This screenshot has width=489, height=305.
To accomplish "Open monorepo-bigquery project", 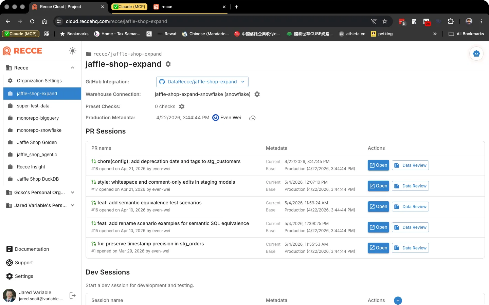I will coord(42,118).
